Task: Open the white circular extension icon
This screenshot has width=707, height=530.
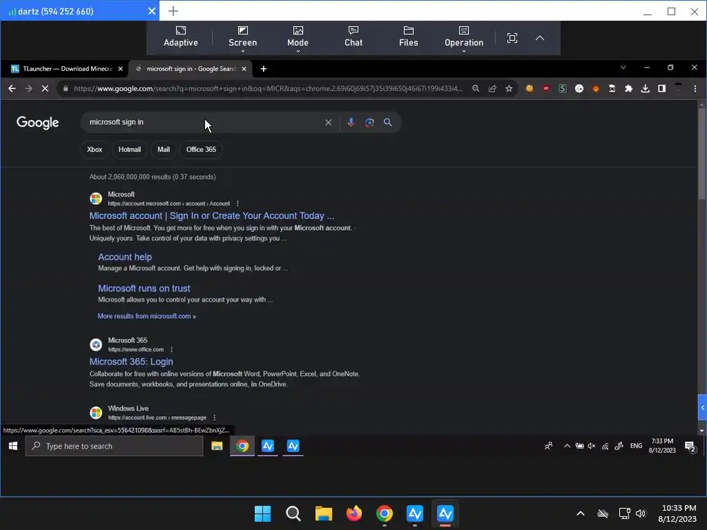Action: click(x=579, y=89)
